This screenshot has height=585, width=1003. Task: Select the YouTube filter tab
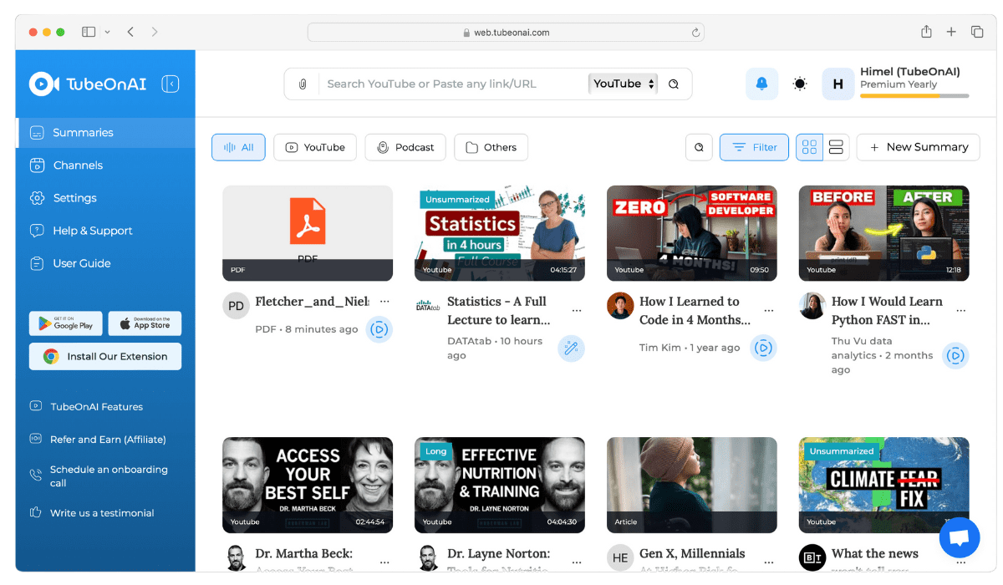coord(315,147)
